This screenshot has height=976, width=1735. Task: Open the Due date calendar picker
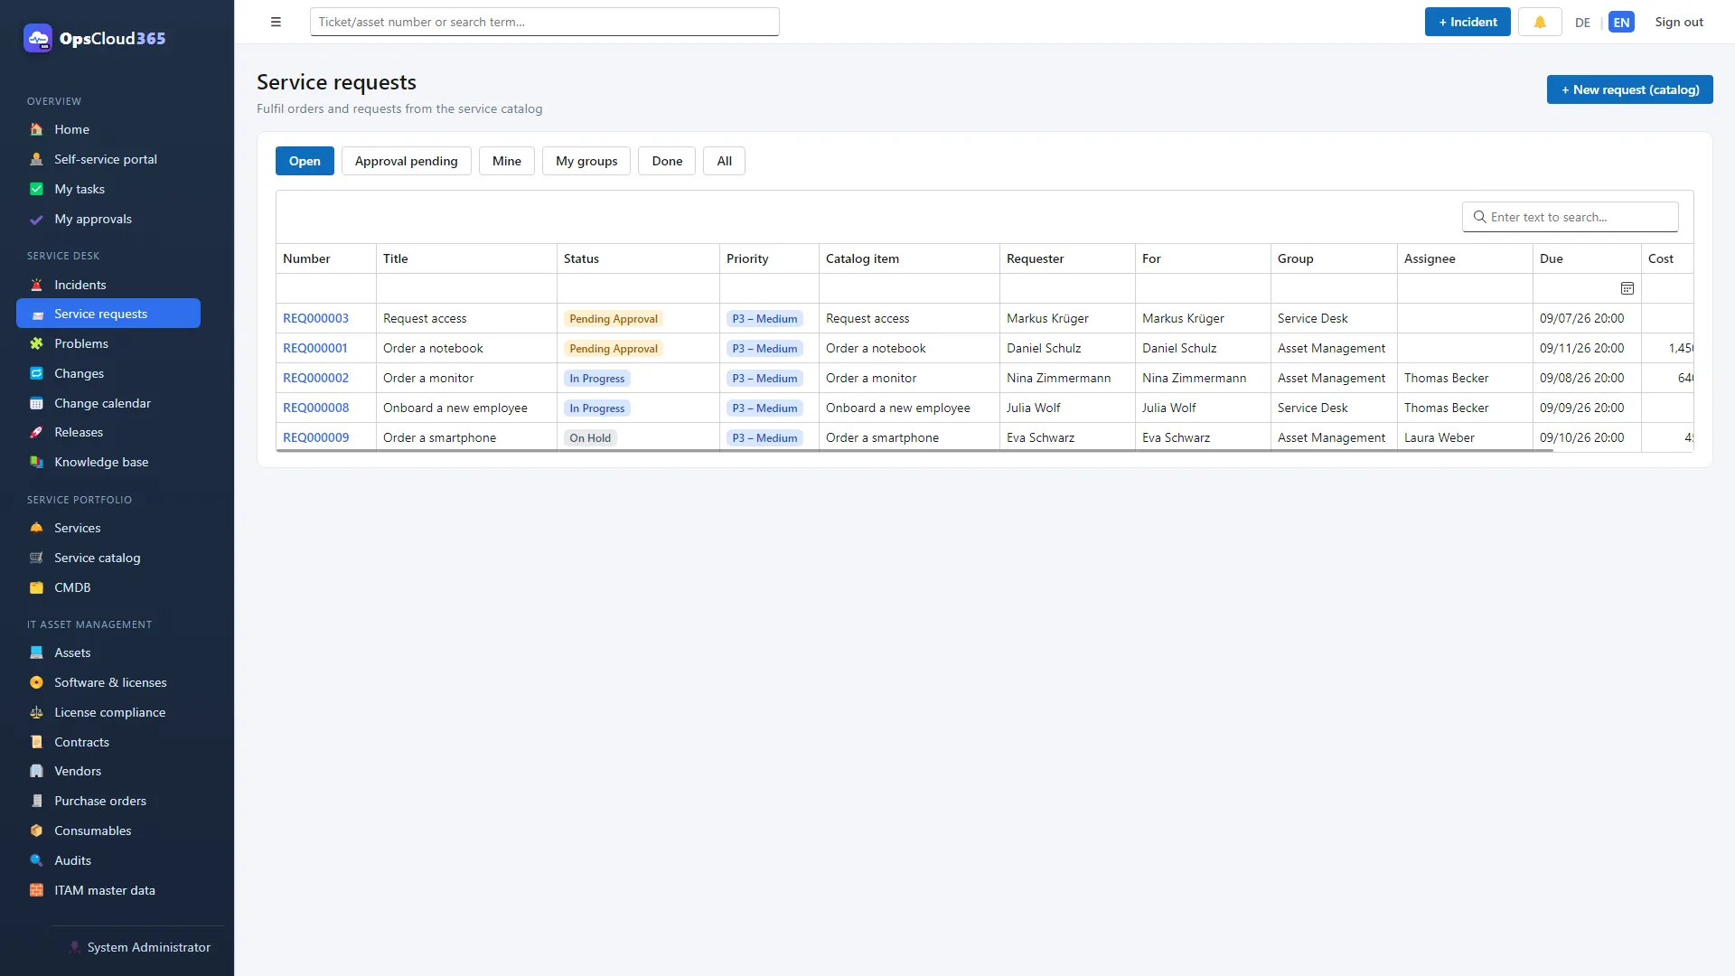click(x=1627, y=288)
